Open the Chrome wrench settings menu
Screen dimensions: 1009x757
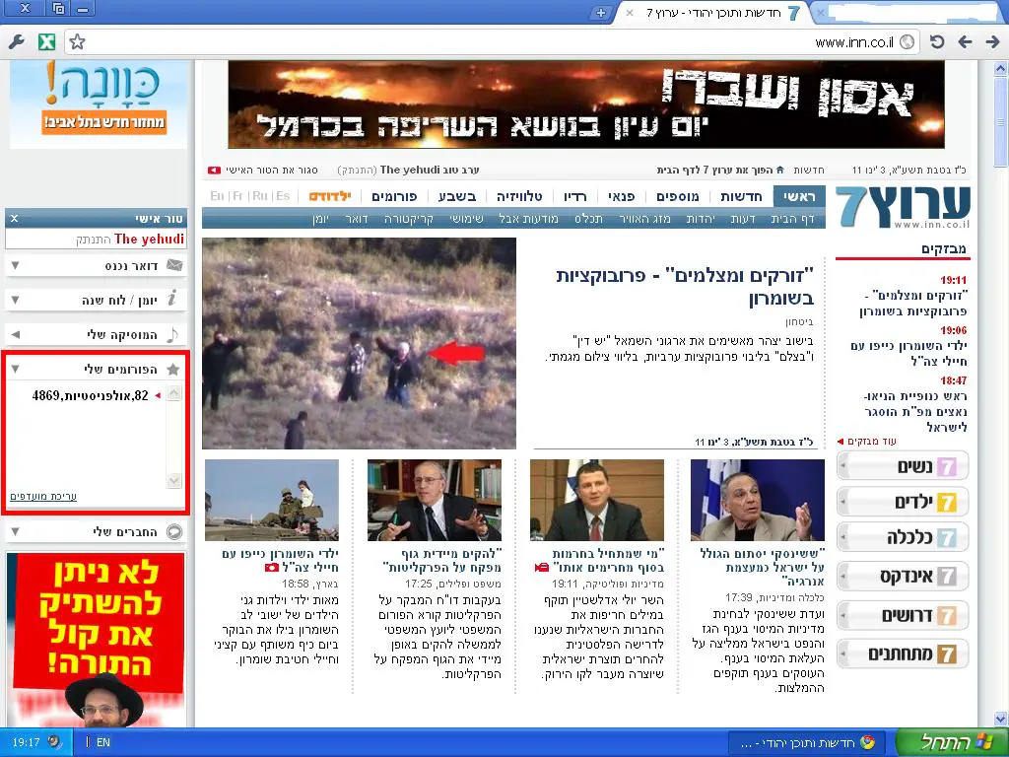16,41
